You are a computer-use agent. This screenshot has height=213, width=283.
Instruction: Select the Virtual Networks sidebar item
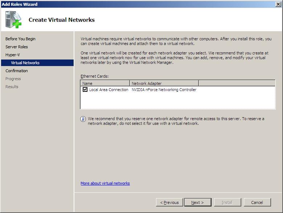(25, 63)
